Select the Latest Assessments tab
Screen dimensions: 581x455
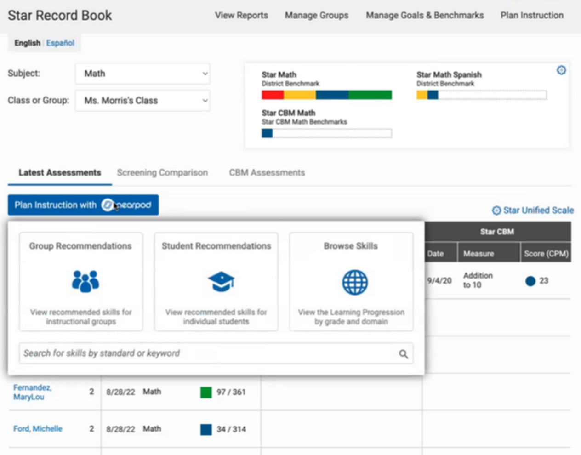[60, 173]
